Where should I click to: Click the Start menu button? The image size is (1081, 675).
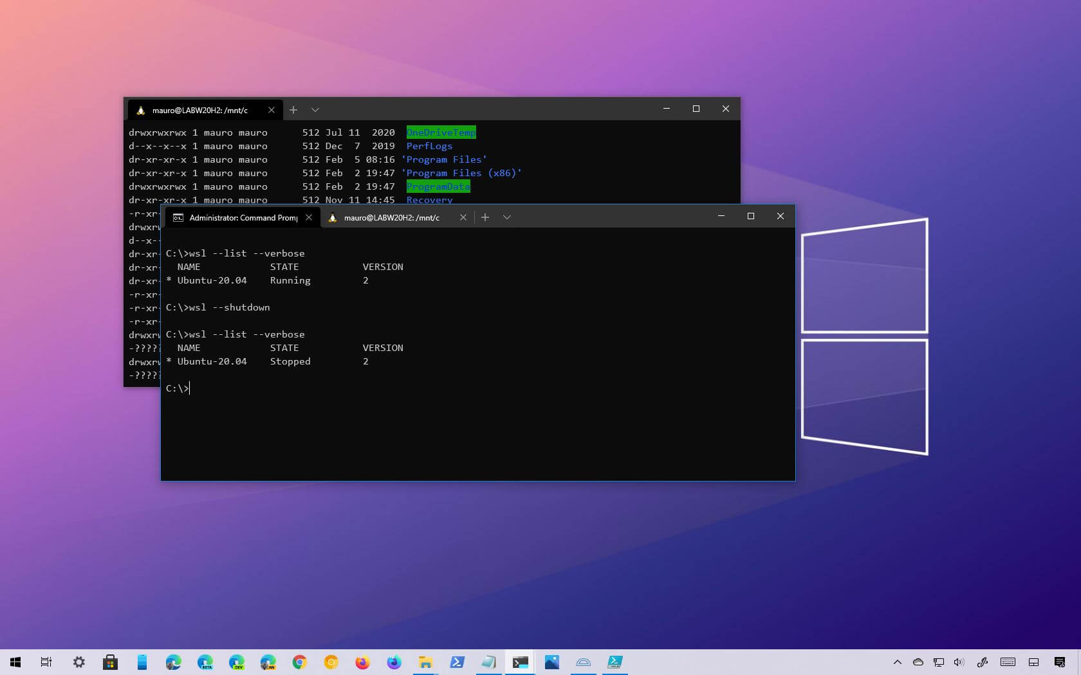pos(15,662)
